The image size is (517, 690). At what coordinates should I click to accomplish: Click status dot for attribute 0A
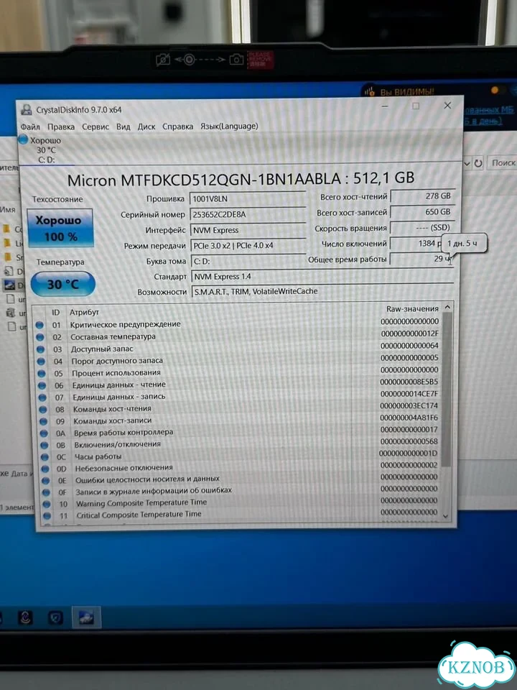click(44, 433)
